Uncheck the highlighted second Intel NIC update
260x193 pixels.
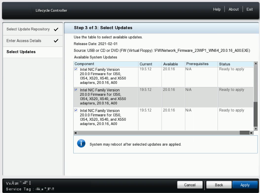pyautogui.click(x=76, y=90)
